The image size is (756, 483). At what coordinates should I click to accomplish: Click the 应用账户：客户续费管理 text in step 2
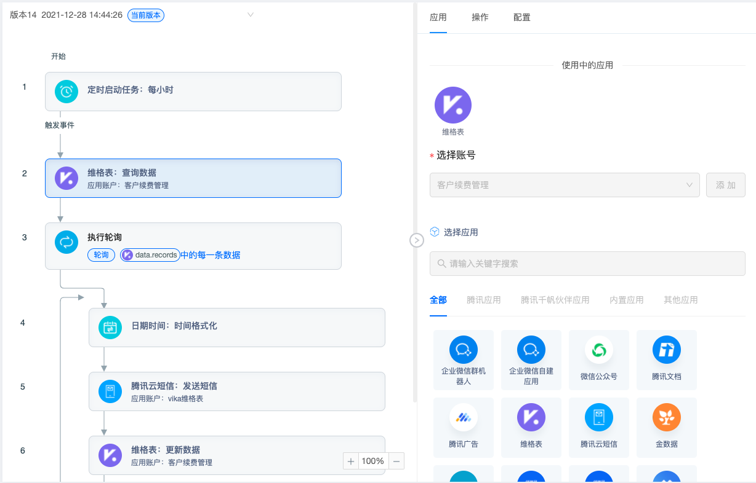point(128,186)
